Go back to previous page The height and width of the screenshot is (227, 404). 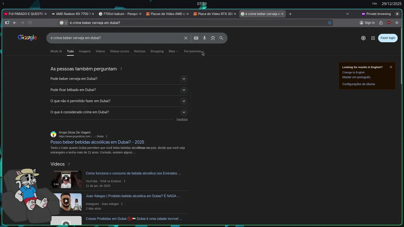(15, 23)
